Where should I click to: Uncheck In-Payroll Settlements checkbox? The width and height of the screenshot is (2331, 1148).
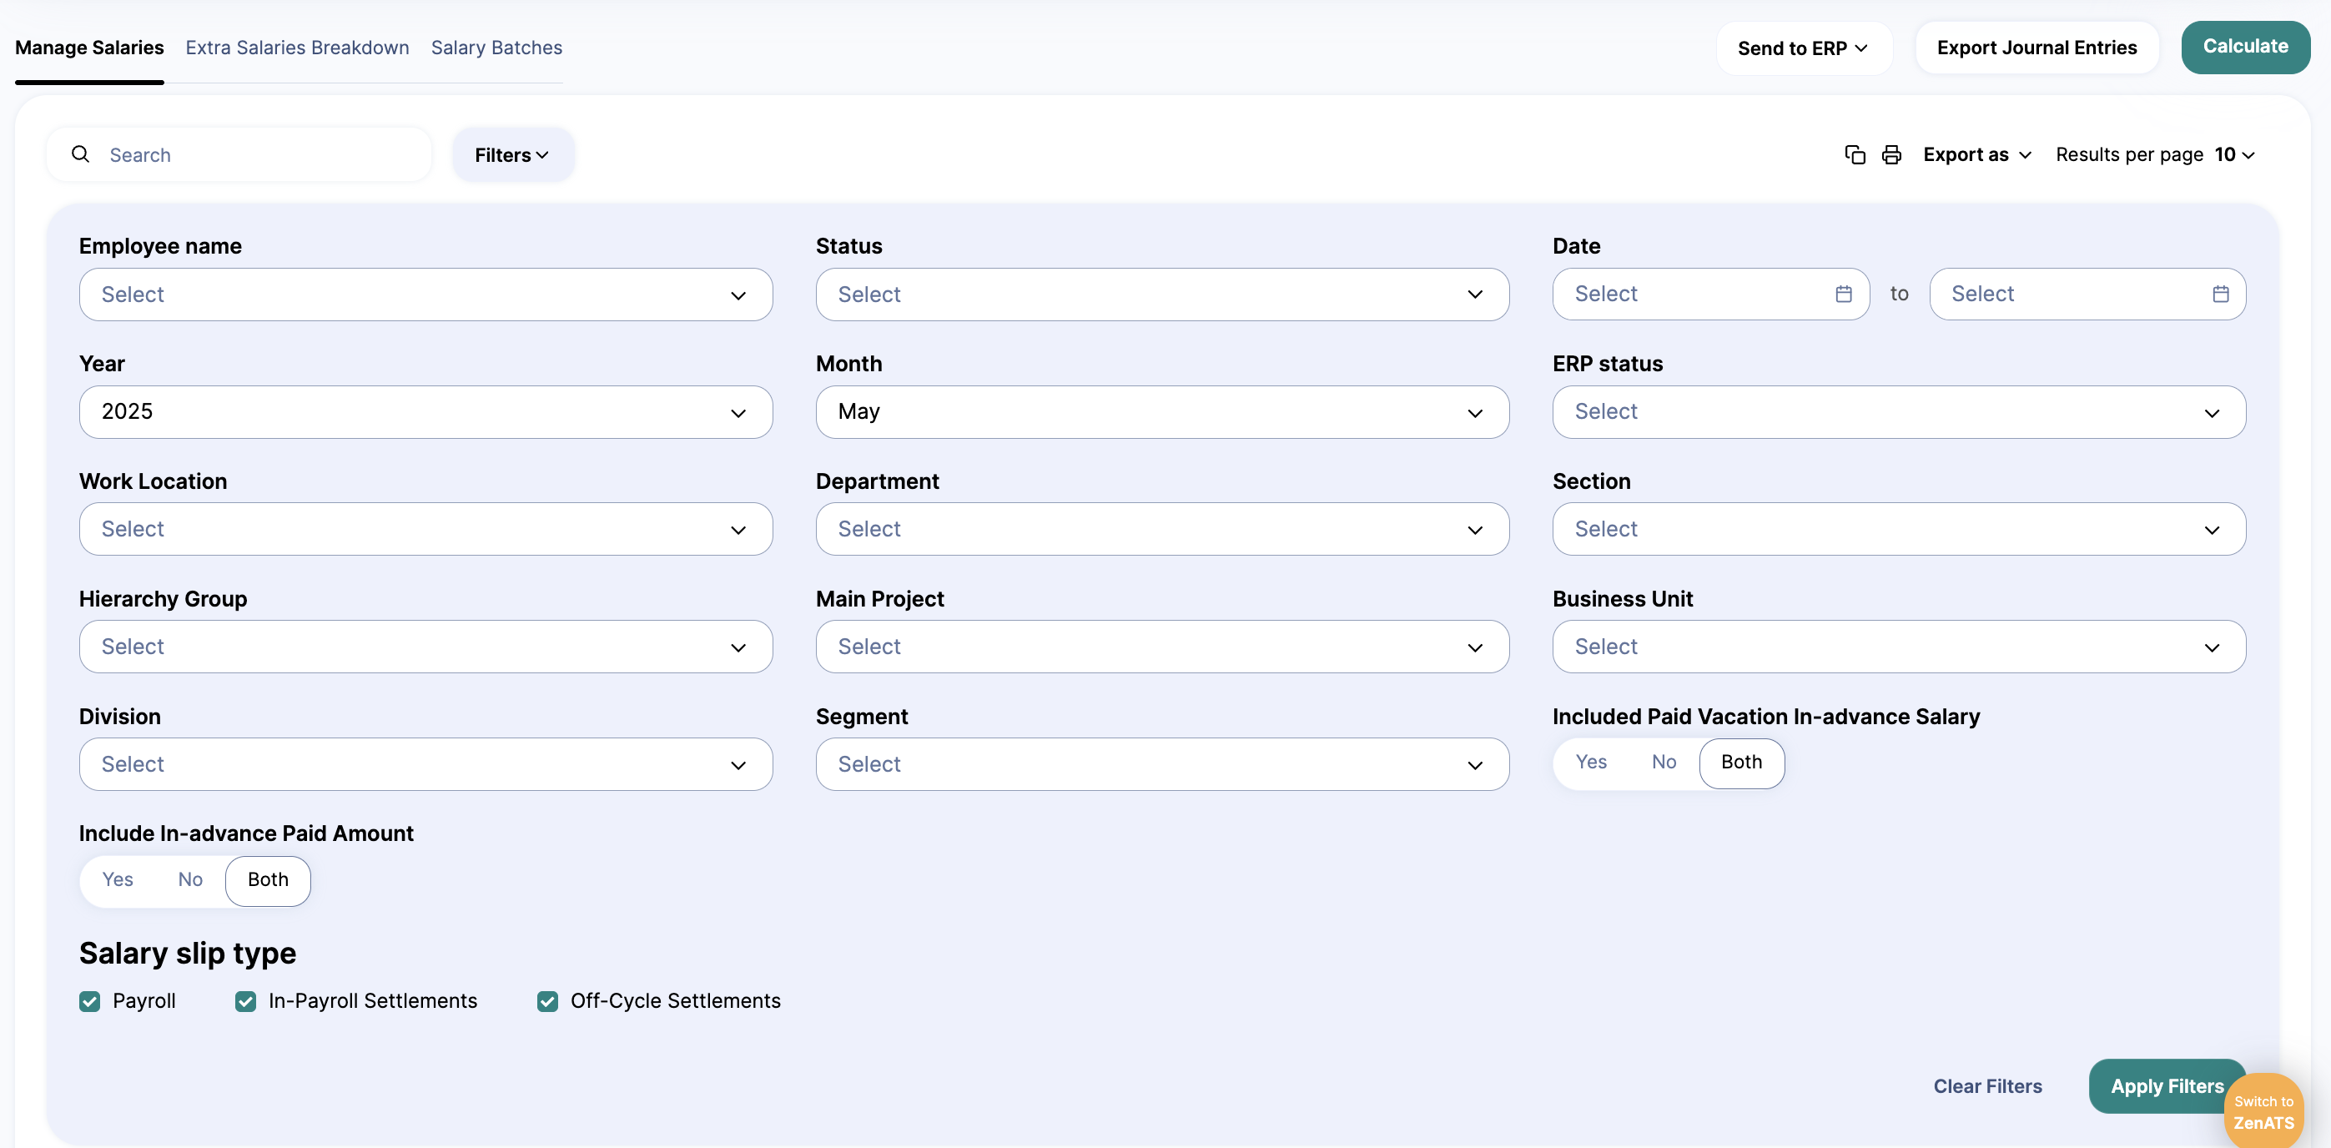(x=245, y=1000)
